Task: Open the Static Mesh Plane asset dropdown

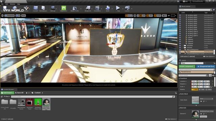Action: click(x=207, y=98)
